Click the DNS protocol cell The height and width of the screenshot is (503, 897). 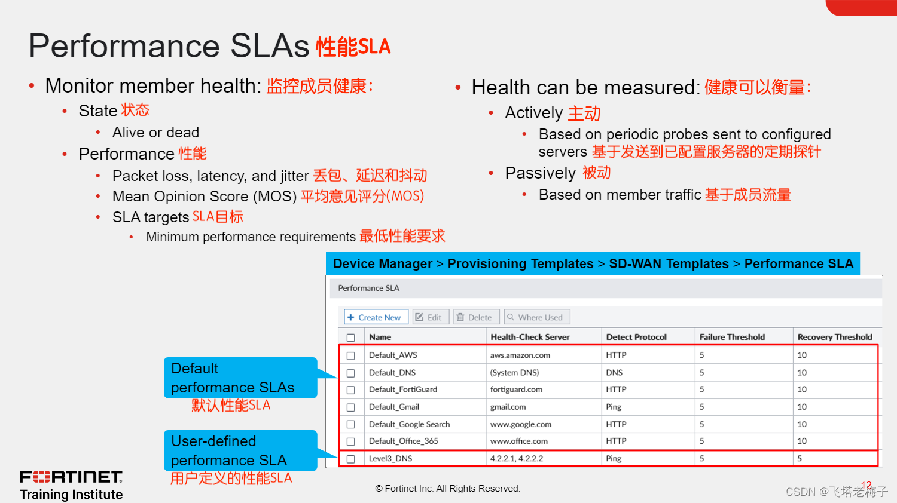pyautogui.click(x=614, y=372)
